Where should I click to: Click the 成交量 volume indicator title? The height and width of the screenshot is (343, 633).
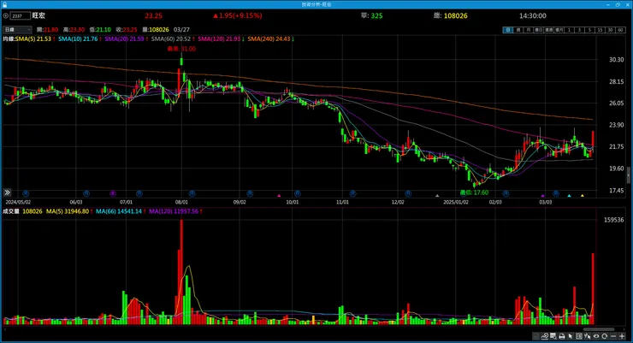[11, 211]
